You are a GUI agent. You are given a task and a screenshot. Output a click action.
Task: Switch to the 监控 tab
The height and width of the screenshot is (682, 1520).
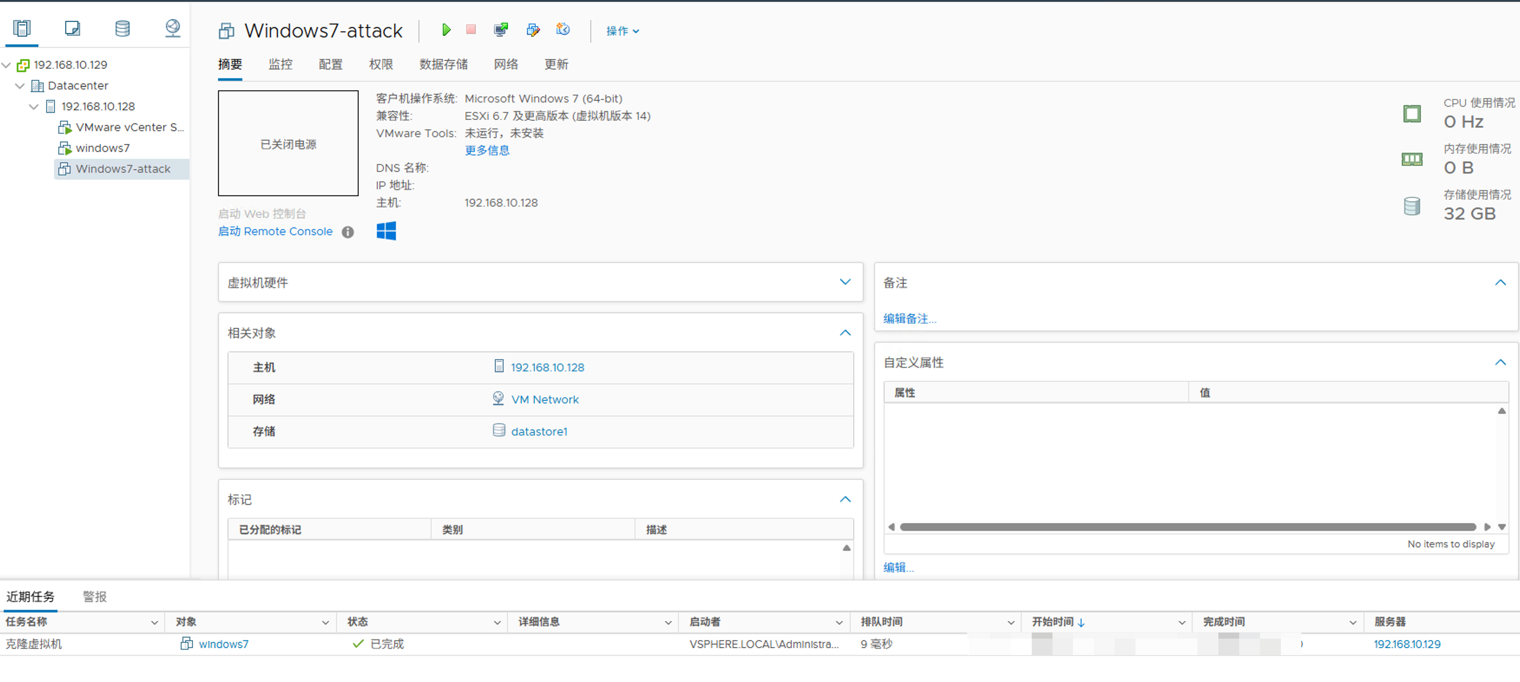click(x=280, y=64)
